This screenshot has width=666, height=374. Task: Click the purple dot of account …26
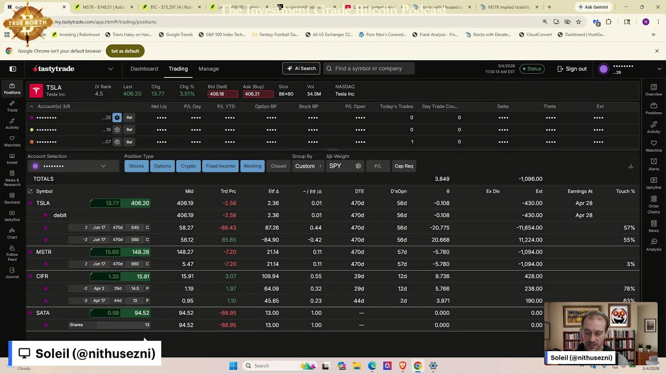pos(32,117)
